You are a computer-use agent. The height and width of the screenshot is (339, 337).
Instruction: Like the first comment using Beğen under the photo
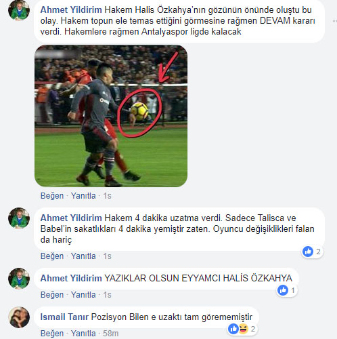(52, 196)
